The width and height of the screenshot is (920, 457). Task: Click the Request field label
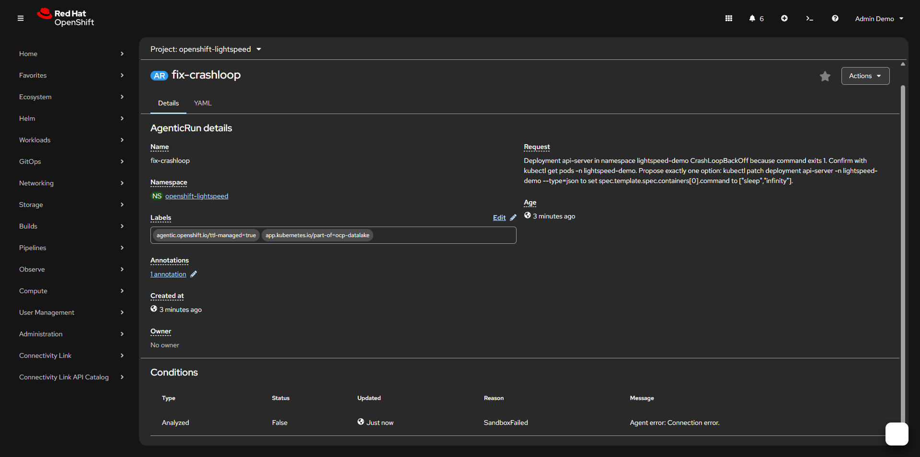[537, 147]
